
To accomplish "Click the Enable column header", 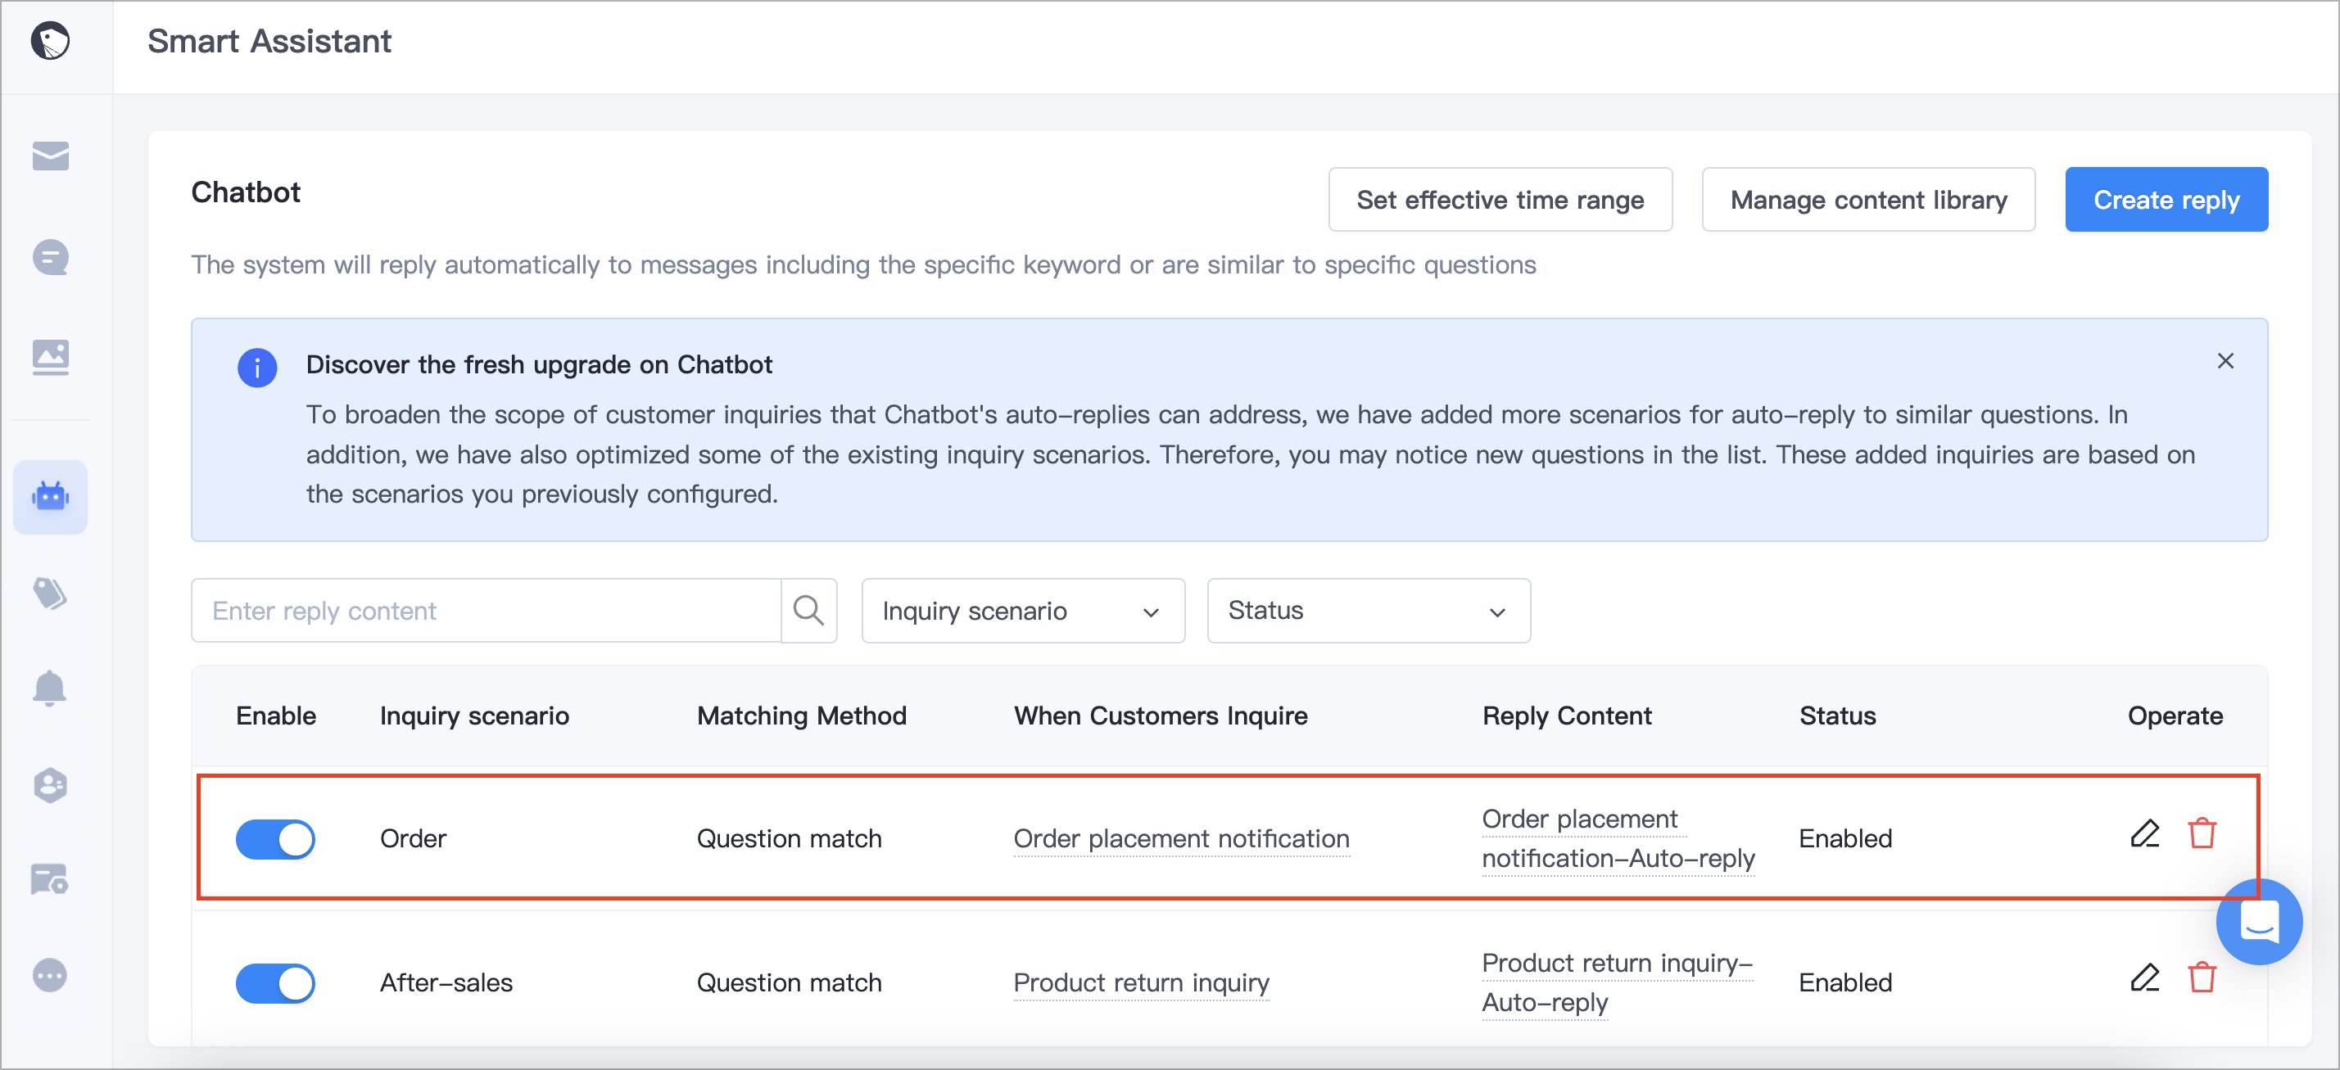I will tap(276, 716).
